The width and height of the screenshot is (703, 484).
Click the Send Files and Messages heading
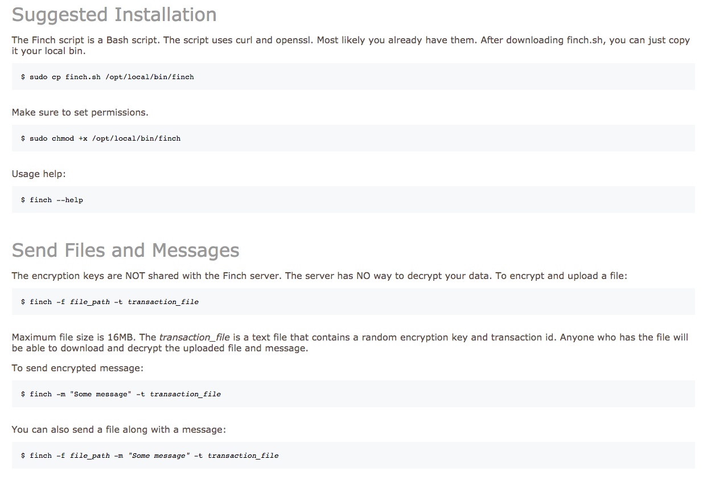pyautogui.click(x=125, y=250)
